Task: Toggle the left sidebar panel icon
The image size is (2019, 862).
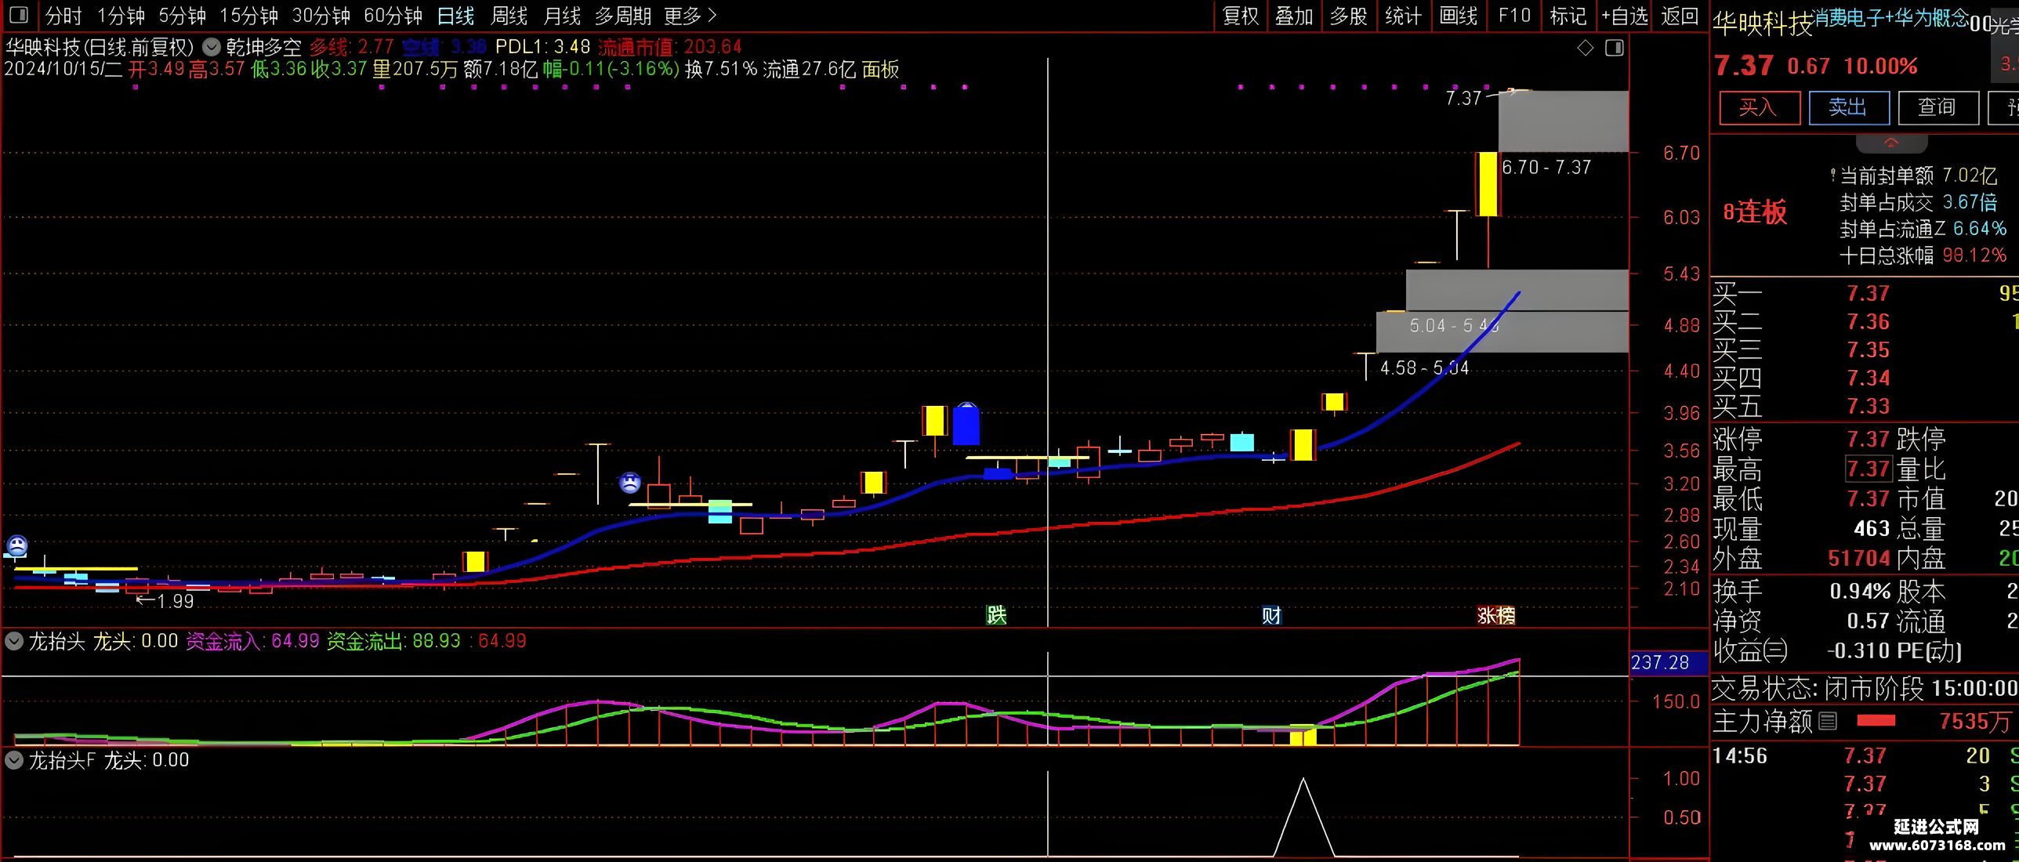Action: click(x=19, y=15)
